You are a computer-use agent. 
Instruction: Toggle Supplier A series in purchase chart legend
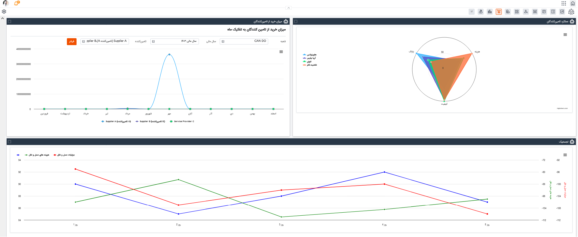pos(116,122)
